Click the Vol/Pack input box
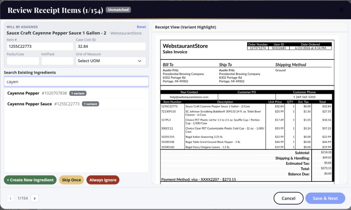Image resolution: width=351 pixels, height=210 pixels. point(57,61)
